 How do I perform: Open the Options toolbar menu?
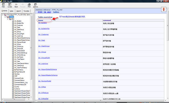[x=35, y=5]
